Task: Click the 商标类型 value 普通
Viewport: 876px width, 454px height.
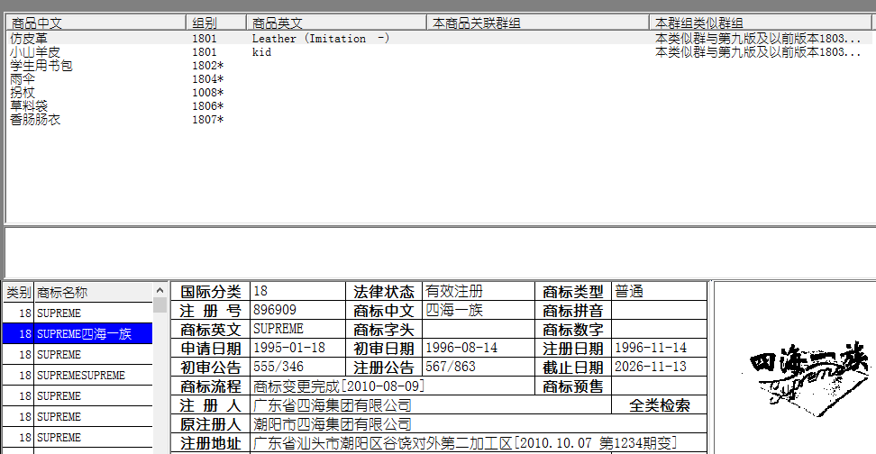Action: (659, 291)
